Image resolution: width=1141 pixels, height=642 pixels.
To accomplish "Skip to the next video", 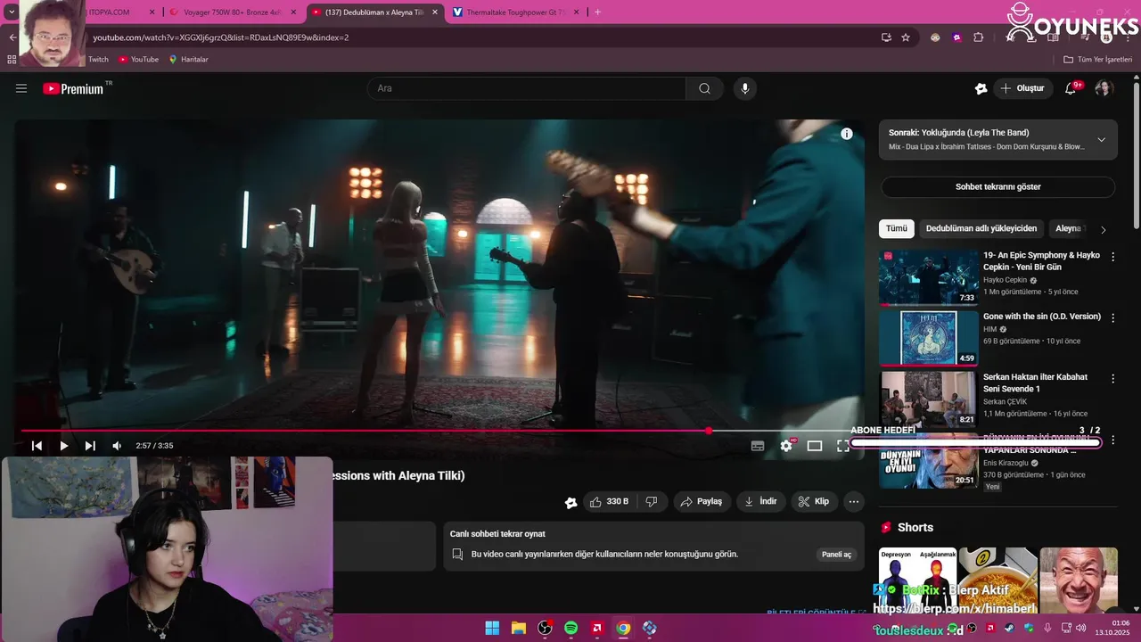I will point(90,446).
